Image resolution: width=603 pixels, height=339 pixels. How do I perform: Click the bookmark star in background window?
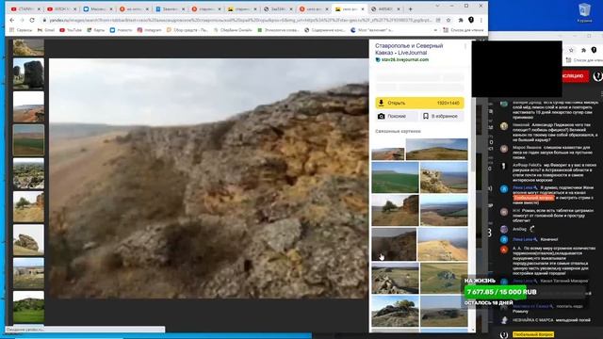(572, 50)
